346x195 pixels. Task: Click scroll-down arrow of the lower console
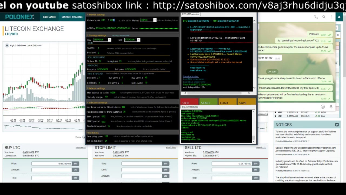click(253, 141)
